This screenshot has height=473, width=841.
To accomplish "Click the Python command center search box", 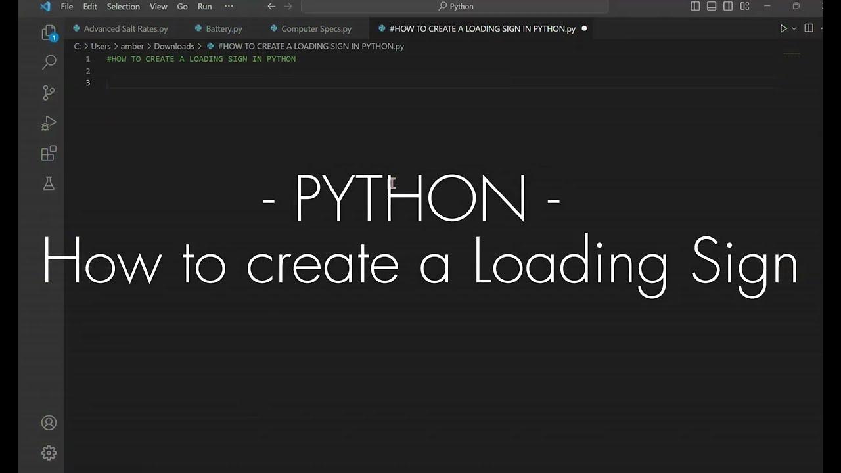I will [455, 7].
